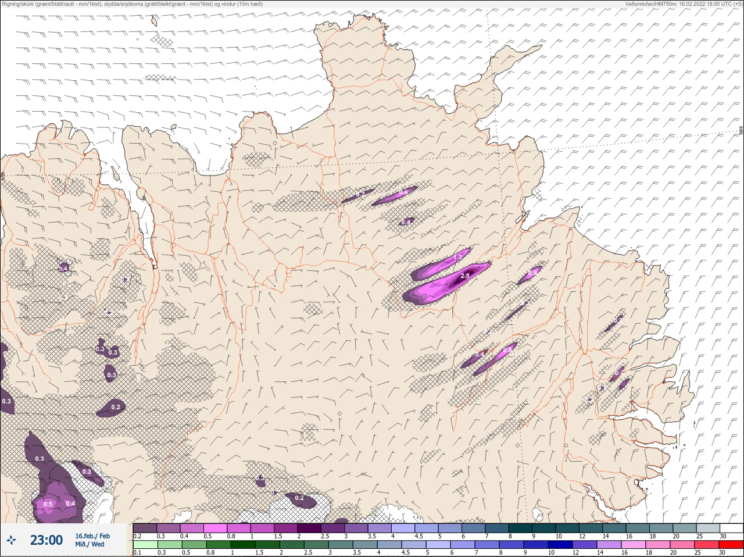Pick the pale green 0.1 swatch, lower legend row
This screenshot has height=557, width=744.
145,545
